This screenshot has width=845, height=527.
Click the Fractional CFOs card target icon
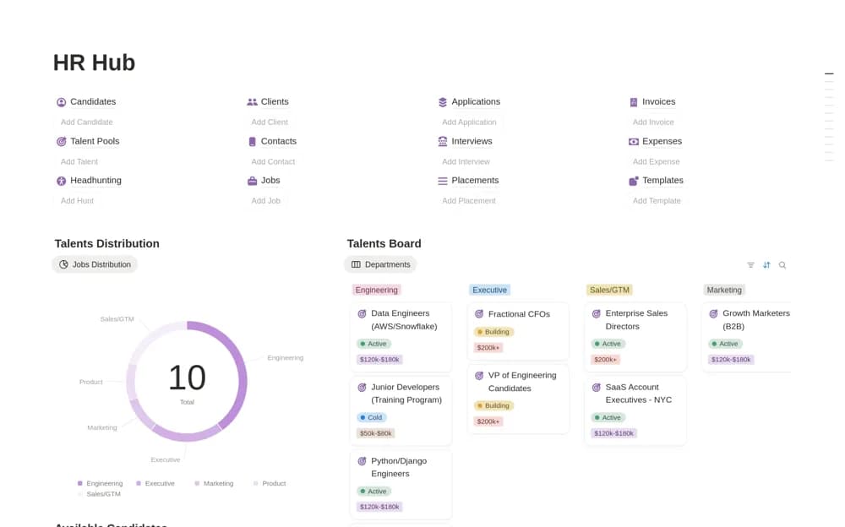479,313
